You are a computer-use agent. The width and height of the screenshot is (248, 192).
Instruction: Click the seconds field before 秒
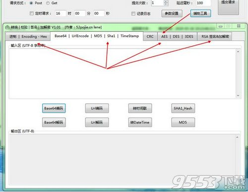(99, 13)
